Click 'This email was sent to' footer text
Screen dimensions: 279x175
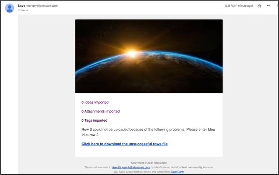pos(98,167)
